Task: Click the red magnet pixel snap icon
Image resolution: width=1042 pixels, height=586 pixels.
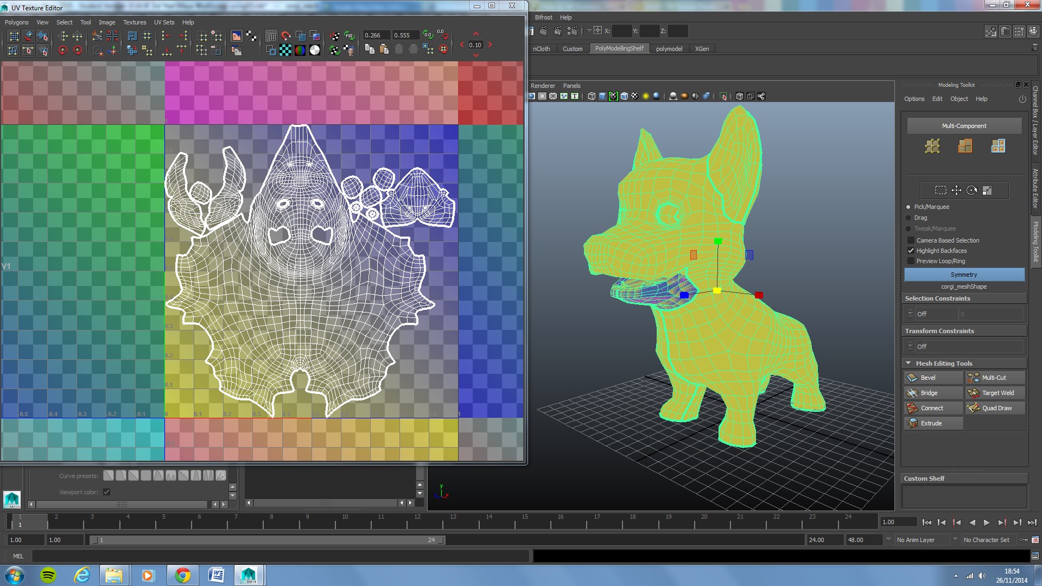Action: point(285,36)
